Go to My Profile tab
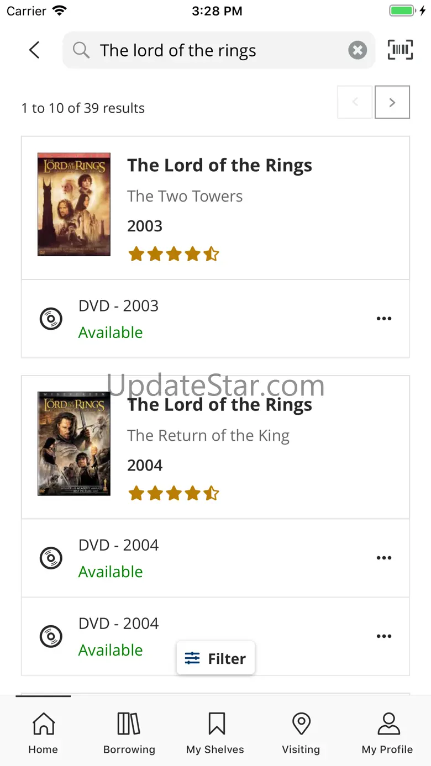 [x=387, y=733]
